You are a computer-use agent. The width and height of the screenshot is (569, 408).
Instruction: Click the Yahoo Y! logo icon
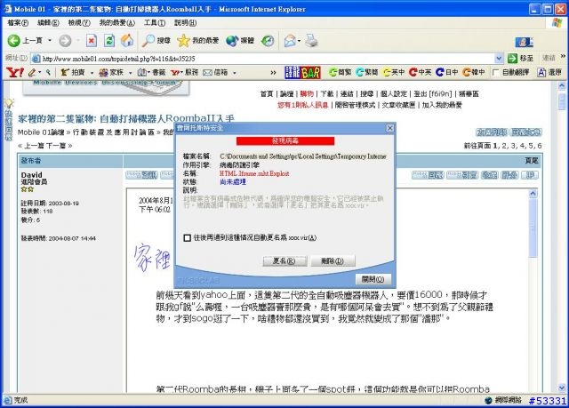click(15, 73)
